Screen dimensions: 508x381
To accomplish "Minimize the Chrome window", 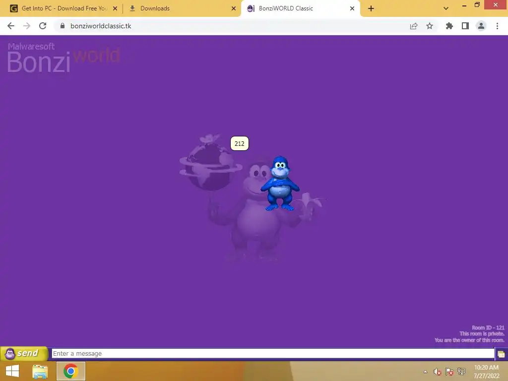I will click(x=464, y=5).
